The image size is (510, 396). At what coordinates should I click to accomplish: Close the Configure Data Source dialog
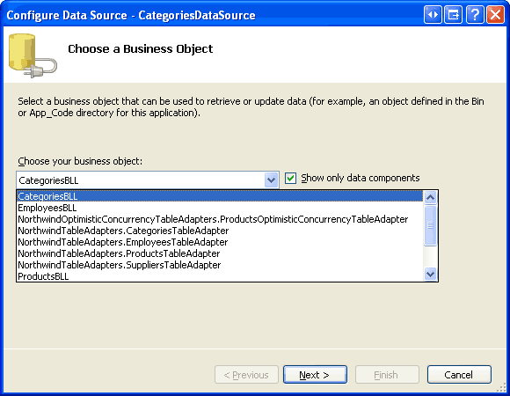495,15
